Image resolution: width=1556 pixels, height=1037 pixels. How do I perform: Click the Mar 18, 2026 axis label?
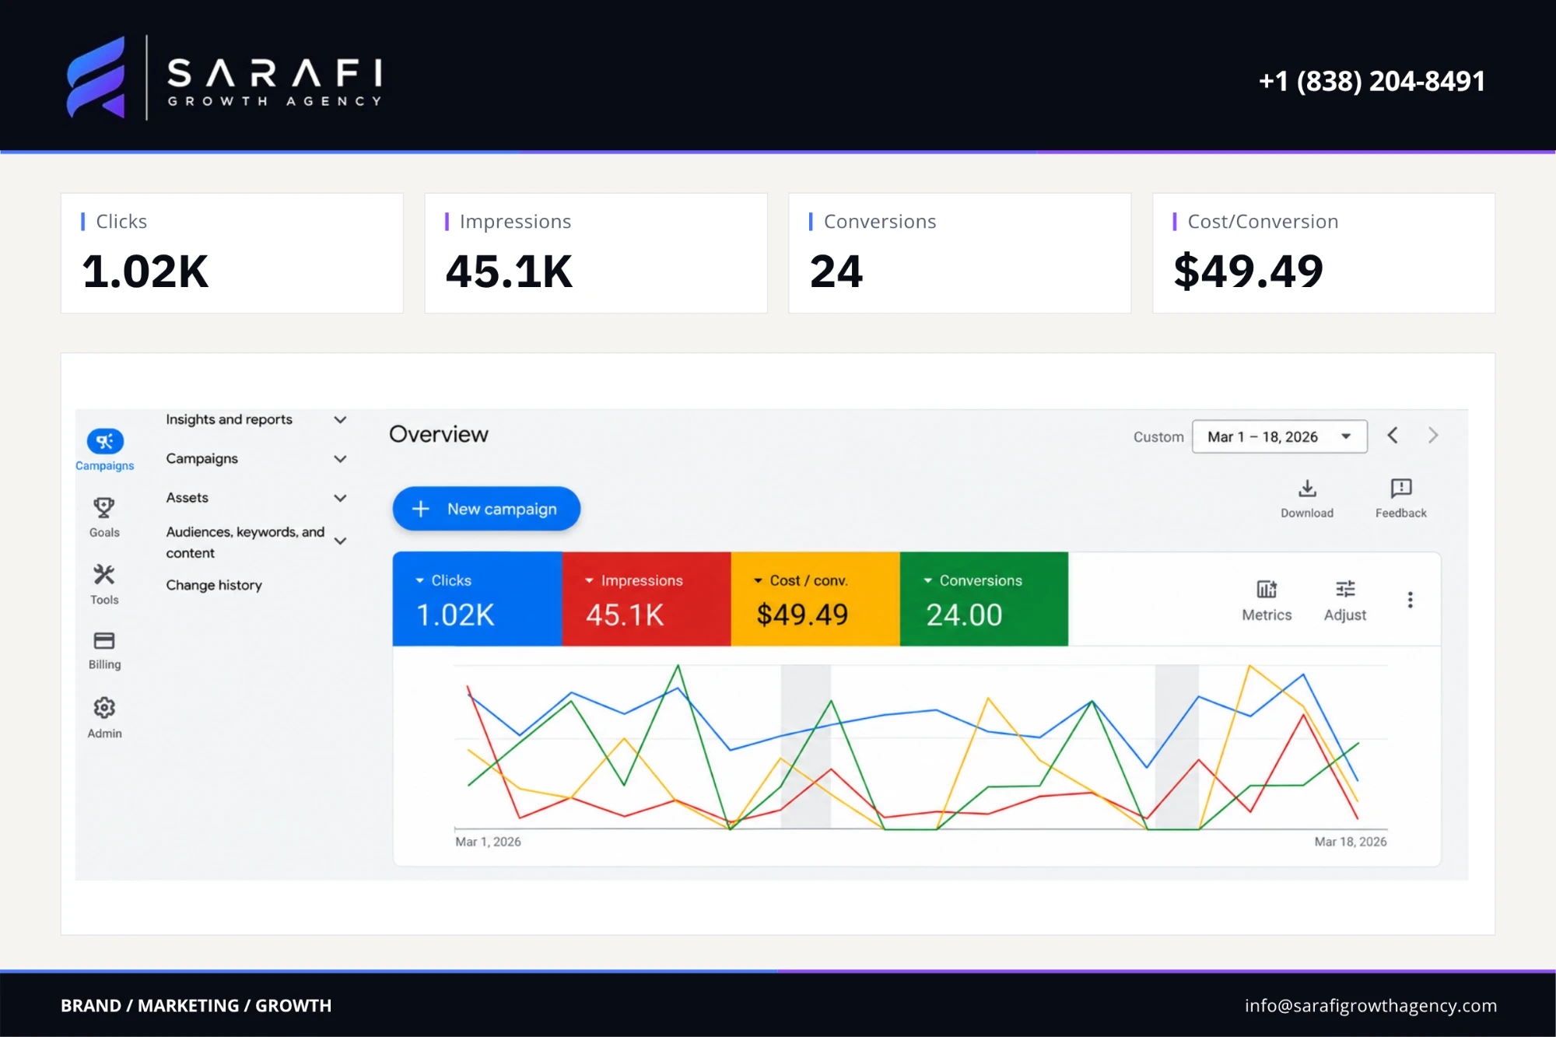click(1351, 842)
